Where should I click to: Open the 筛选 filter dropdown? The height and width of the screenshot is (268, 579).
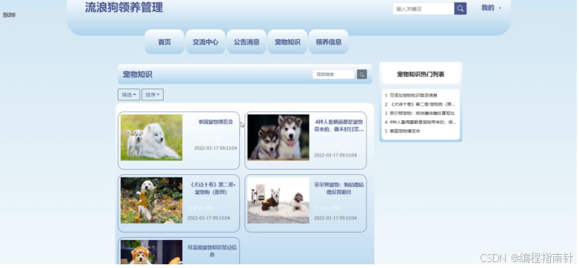[129, 95]
